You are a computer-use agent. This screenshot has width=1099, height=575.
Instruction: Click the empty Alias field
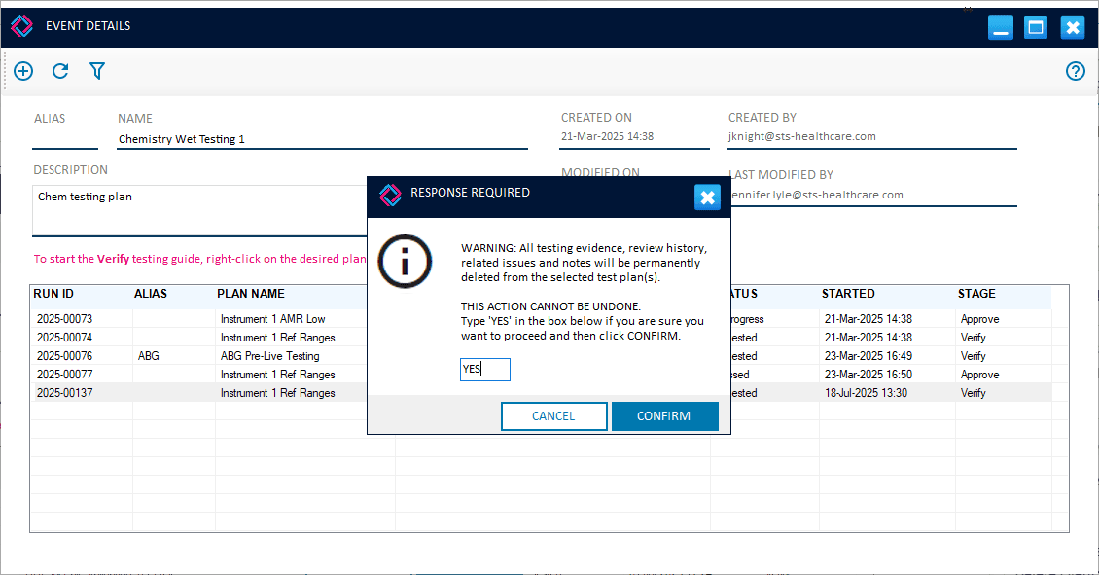pyautogui.click(x=65, y=139)
